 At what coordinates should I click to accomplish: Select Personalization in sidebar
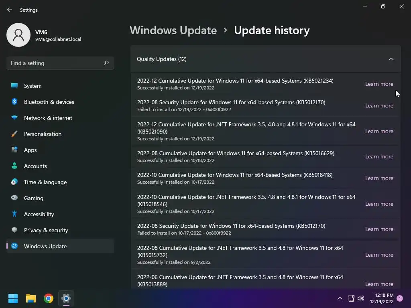60,134
